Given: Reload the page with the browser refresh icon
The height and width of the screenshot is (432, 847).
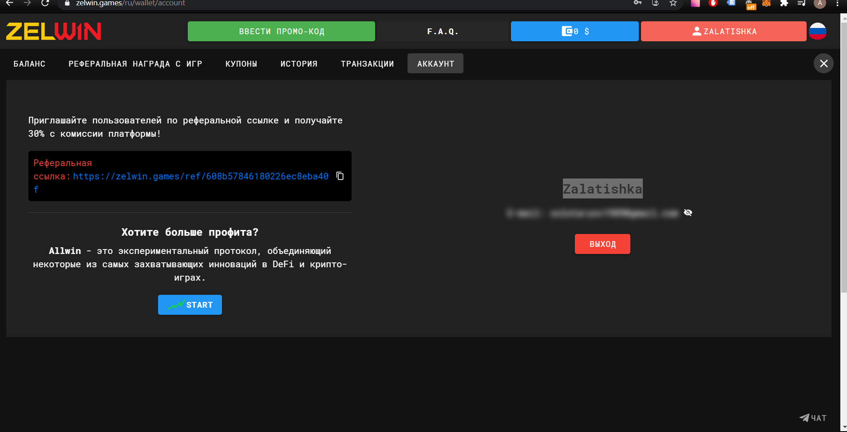Looking at the screenshot, I should [x=45, y=3].
